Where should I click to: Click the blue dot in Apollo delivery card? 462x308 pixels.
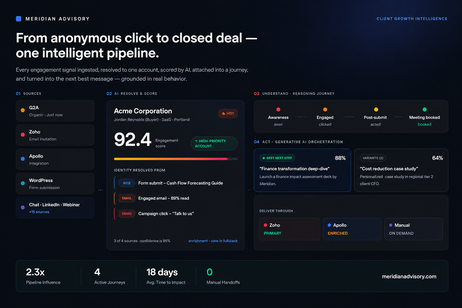[329, 225]
